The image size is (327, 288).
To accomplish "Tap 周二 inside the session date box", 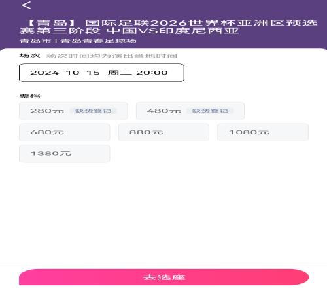I will tap(120, 73).
